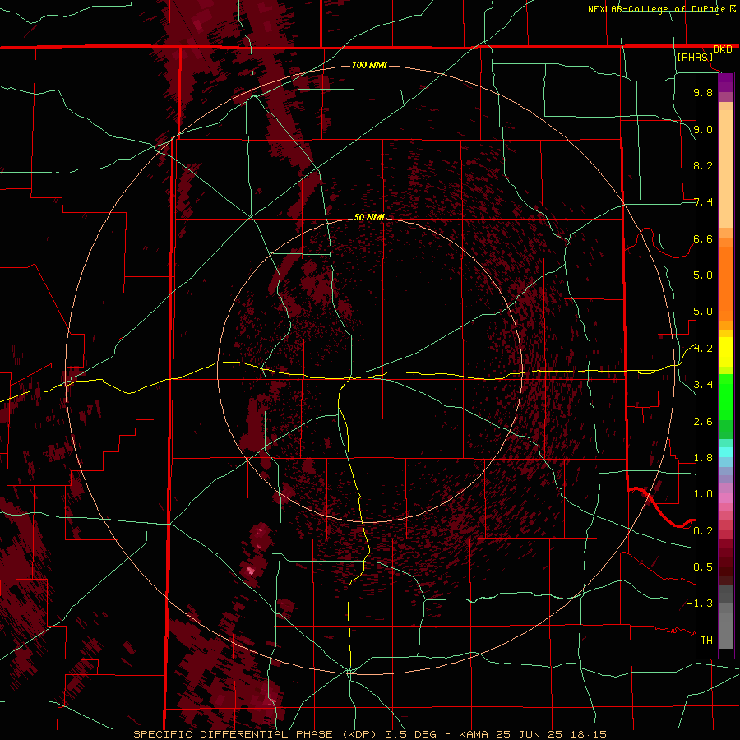The image size is (740, 740).
Task: Click the -1.3 scale value
Action: (x=700, y=604)
